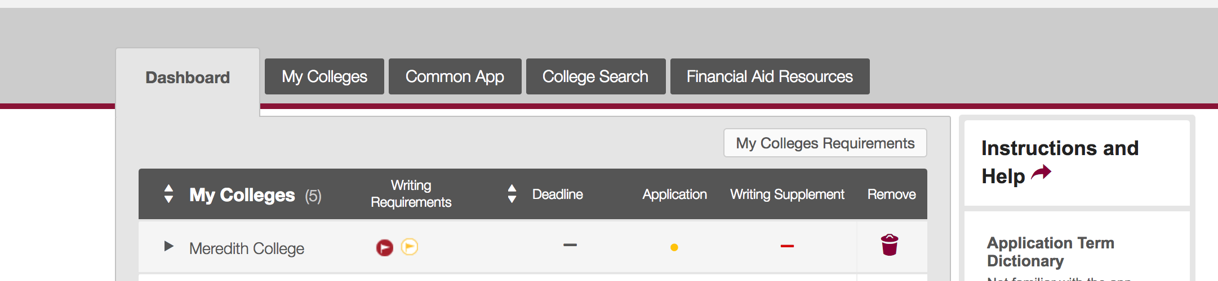
Task: Click the red flag writing requirement icon
Action: [x=384, y=247]
